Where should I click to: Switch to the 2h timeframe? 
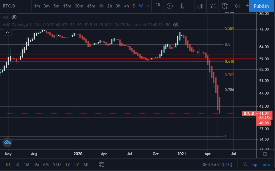(x=110, y=6)
